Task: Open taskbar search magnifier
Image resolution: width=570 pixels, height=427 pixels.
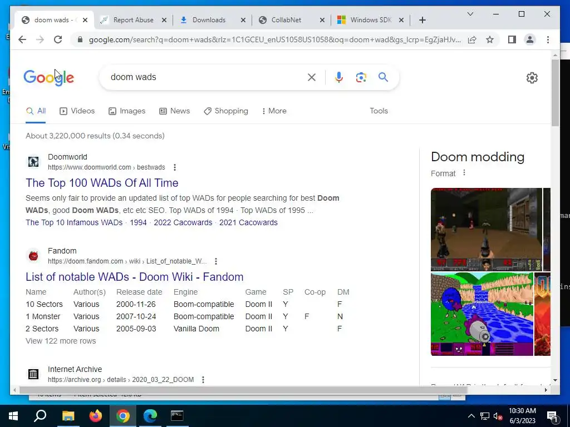Action: (x=40, y=416)
